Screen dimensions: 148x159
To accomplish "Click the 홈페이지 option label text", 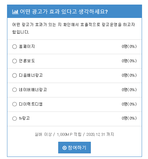I will 27,46.
